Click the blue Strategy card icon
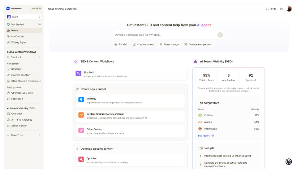The height and width of the screenshot is (173, 297). [81, 100]
